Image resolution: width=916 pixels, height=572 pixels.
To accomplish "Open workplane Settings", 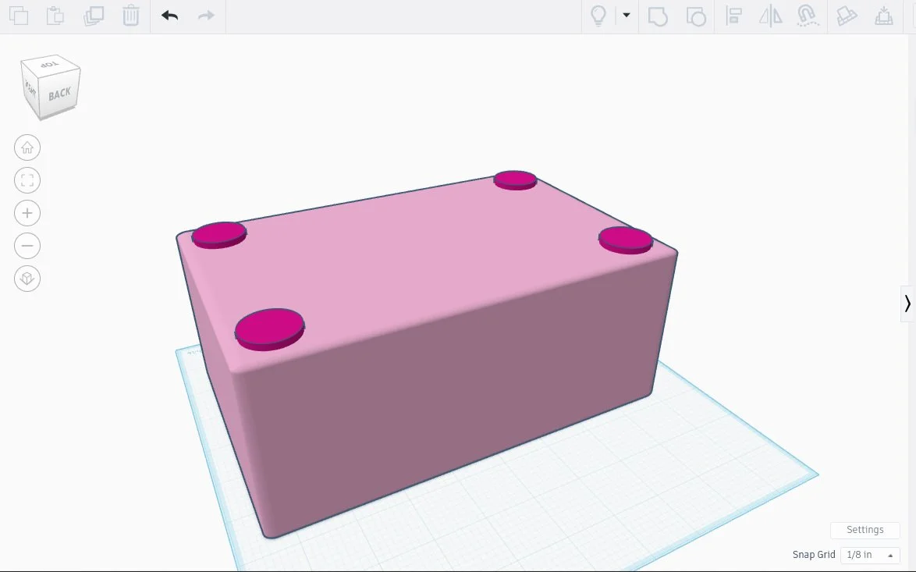I will click(865, 530).
